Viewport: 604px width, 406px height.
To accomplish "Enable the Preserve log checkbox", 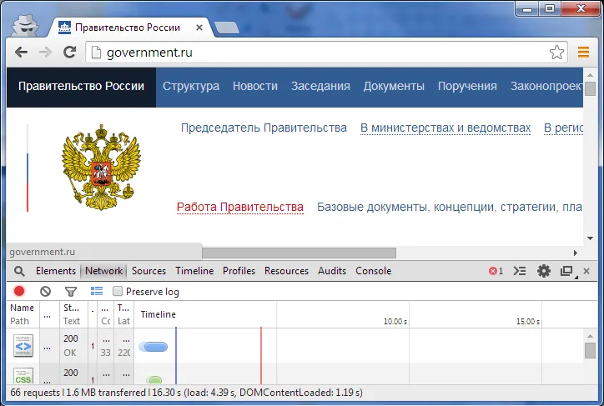I will tap(118, 291).
